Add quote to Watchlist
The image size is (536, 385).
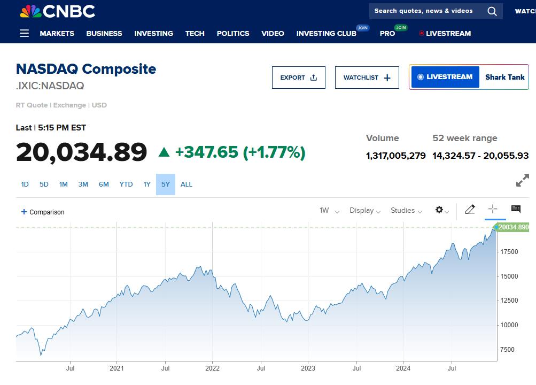367,78
